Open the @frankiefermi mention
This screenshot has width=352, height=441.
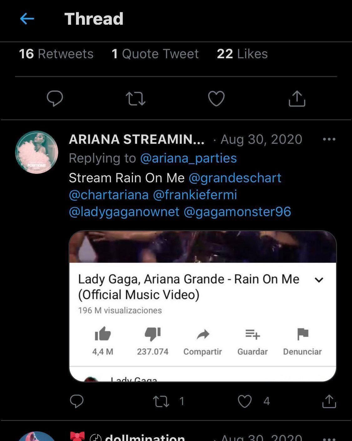195,195
